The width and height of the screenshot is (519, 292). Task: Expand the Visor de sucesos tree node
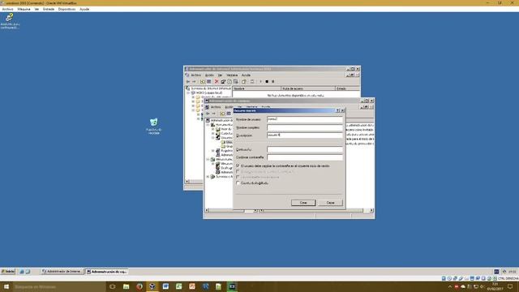coord(213,129)
